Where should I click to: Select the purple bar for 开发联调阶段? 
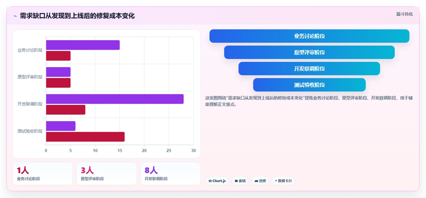pos(115,99)
